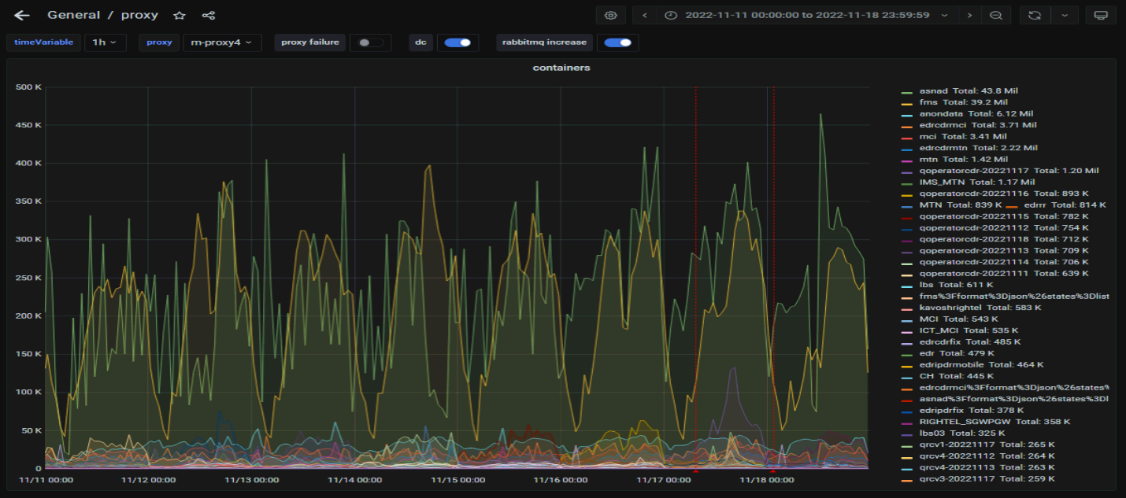Open the proxy m-proxy4 dropdown
Viewport: 1126px width, 498px height.
point(222,42)
